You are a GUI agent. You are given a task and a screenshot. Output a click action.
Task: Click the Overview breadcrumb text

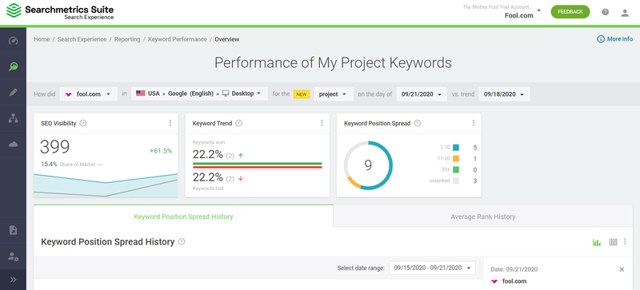tap(227, 39)
